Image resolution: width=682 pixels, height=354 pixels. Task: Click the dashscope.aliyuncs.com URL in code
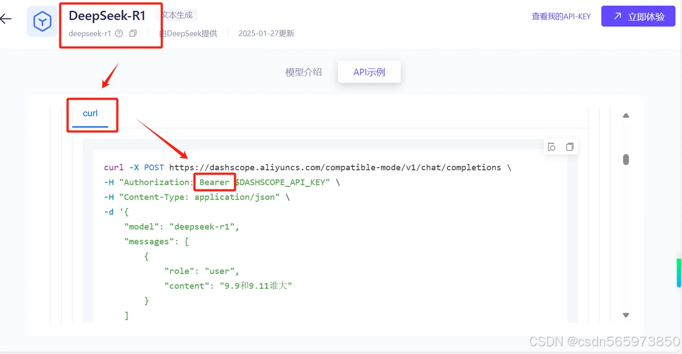(335, 167)
